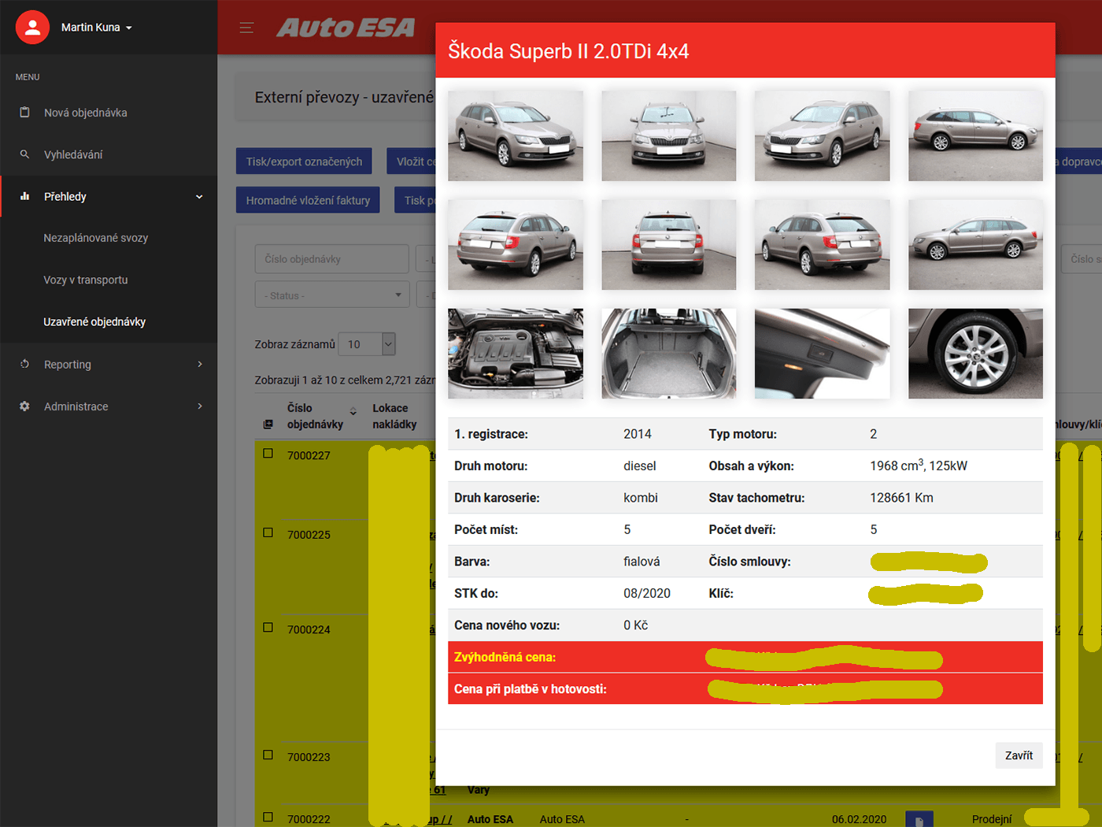Click the 06.02.2020 date cell
The width and height of the screenshot is (1102, 827).
859,819
